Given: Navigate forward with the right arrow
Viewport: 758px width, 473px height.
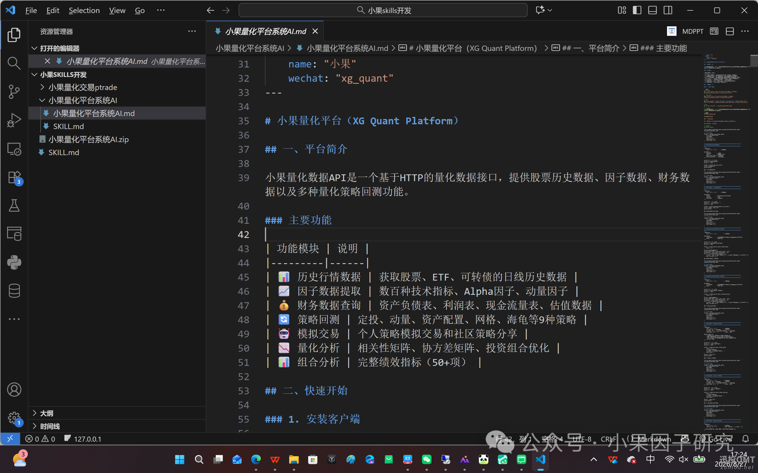Looking at the screenshot, I should pos(226,10).
